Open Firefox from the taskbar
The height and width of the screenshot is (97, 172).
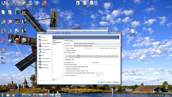(36, 95)
